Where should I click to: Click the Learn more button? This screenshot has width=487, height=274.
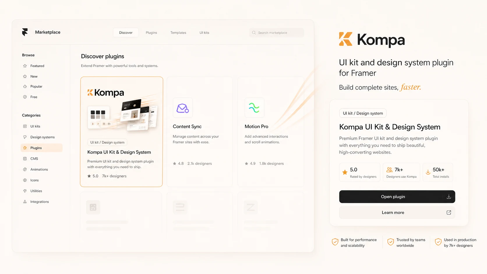tap(397, 213)
